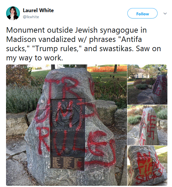Click the word 'Madison' in the tweet
Image resolution: width=172 pixels, height=187 pixels.
[x=21, y=39]
